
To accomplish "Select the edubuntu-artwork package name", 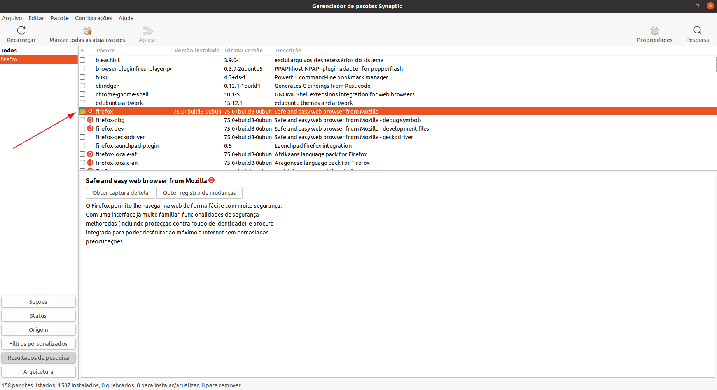I will pyautogui.click(x=119, y=103).
